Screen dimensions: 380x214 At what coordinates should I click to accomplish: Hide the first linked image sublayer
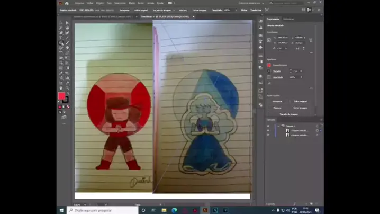point(268,130)
